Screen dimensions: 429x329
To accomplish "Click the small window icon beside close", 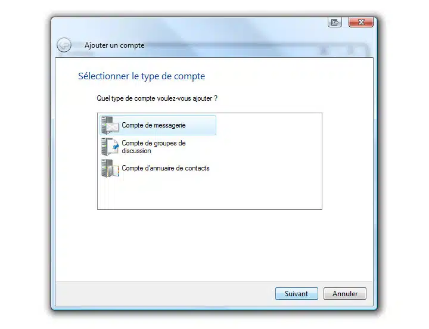I will pos(335,22).
